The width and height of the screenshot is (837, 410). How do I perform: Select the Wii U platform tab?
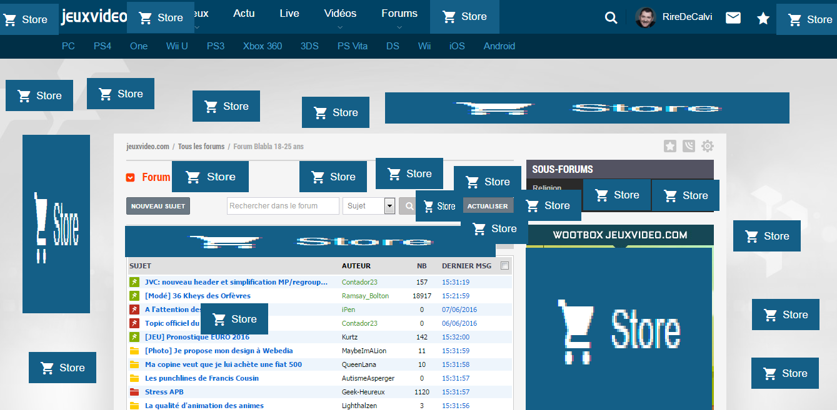click(x=177, y=46)
